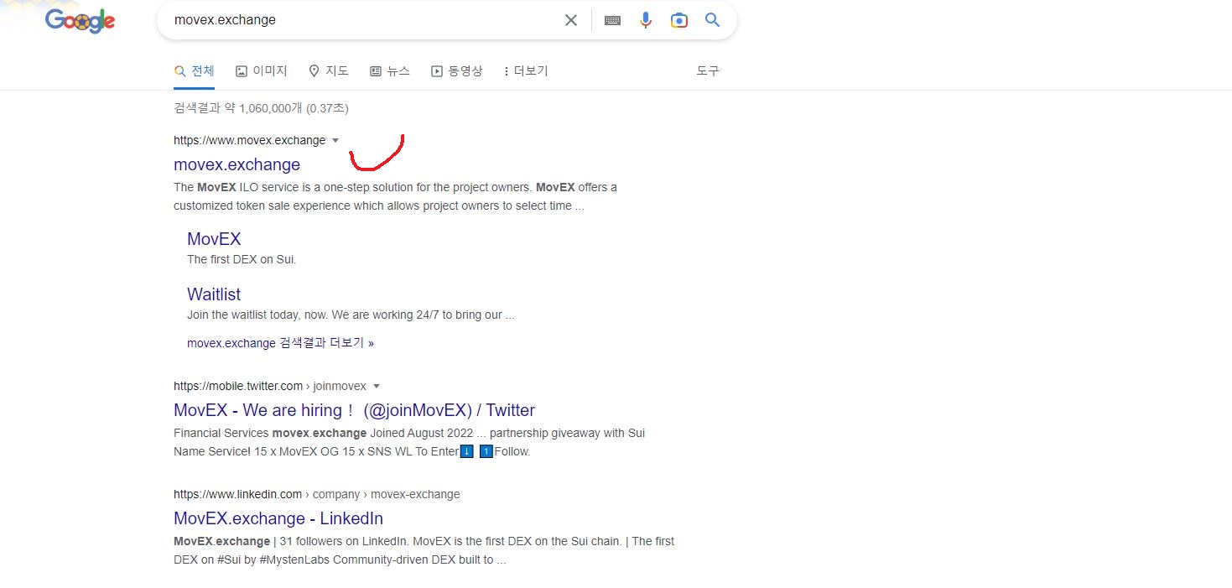Click the https://www.movex.exchange URL text
The height and width of the screenshot is (588, 1232).
tap(249, 140)
